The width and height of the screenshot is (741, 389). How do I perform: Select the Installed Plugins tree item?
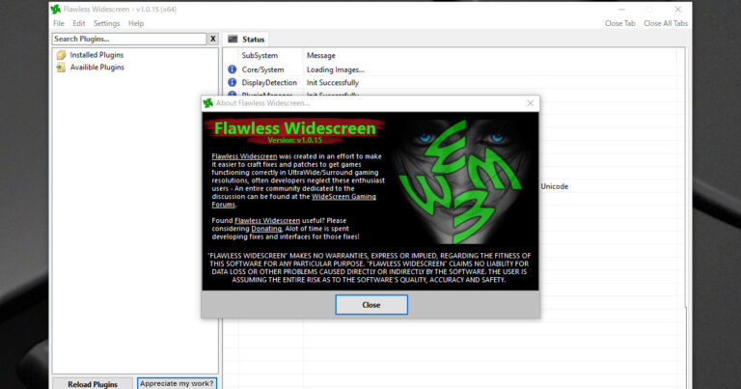coord(96,55)
